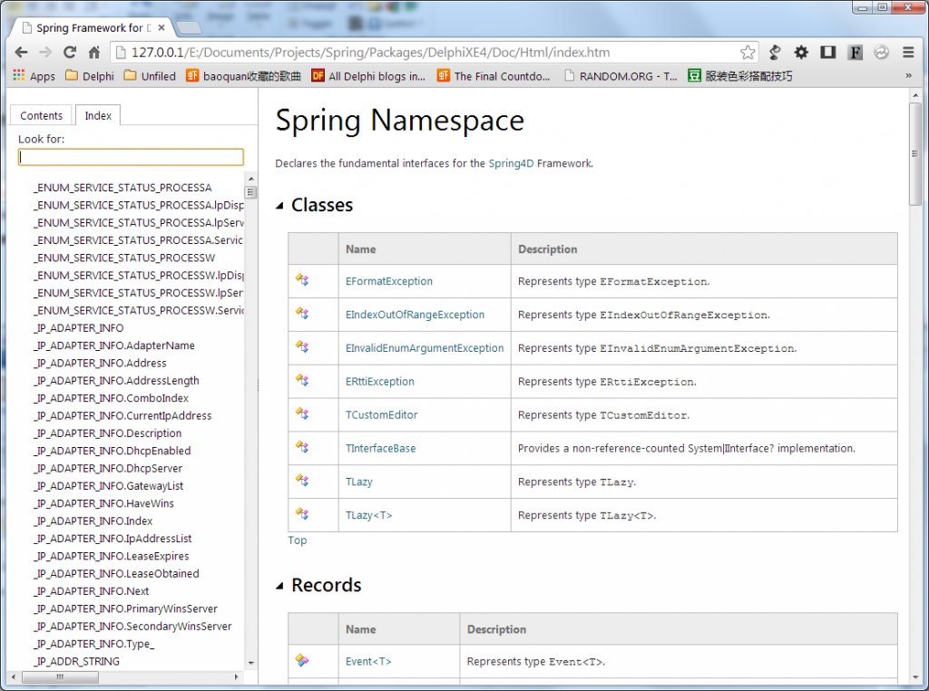Screen dimensions: 929x691
Task: Collapse the Records section triangle
Action: (x=280, y=585)
